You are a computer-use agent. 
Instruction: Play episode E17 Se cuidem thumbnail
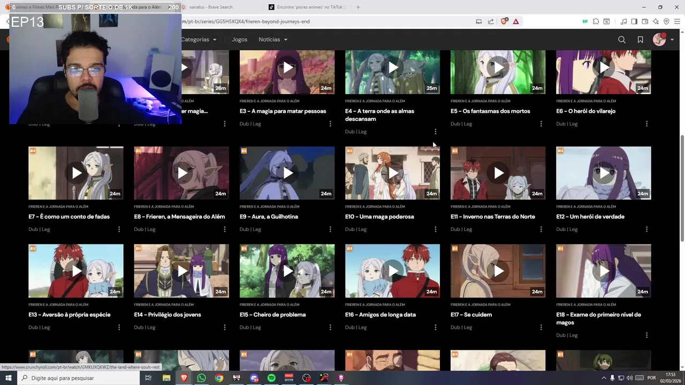tap(498, 271)
